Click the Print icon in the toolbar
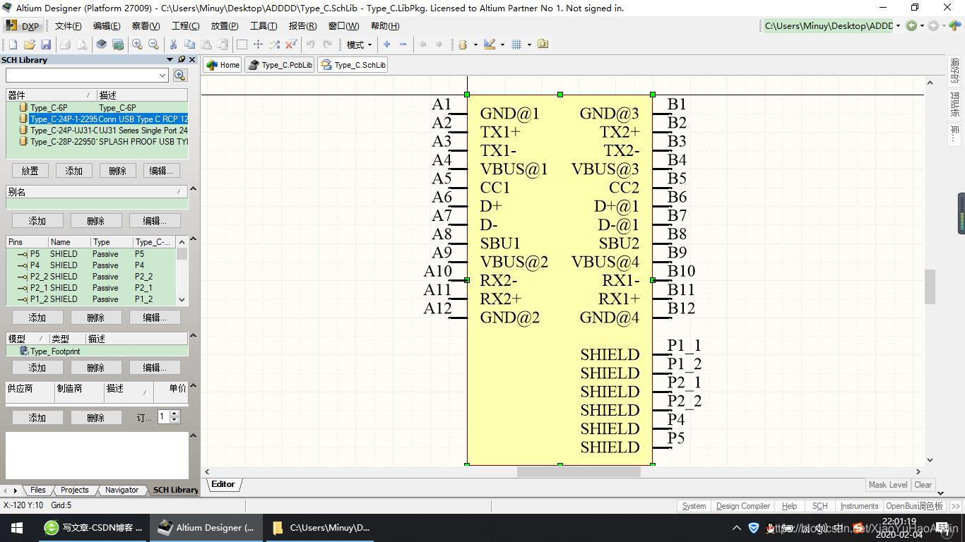Screen dimensions: 965x542 (x=65, y=44)
